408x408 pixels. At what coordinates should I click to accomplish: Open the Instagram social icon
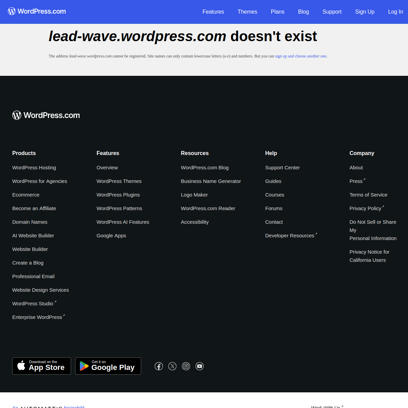[186, 366]
